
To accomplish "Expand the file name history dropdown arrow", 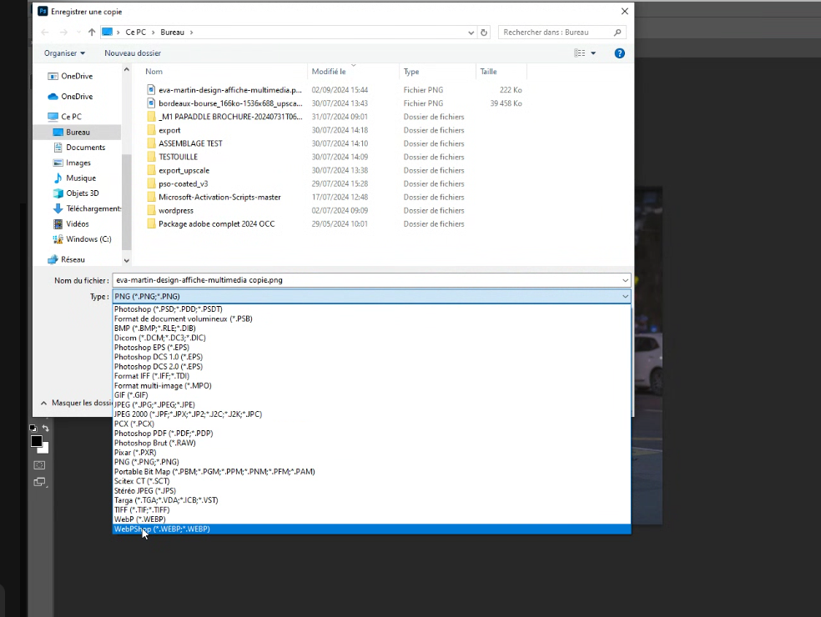I will coord(624,280).
